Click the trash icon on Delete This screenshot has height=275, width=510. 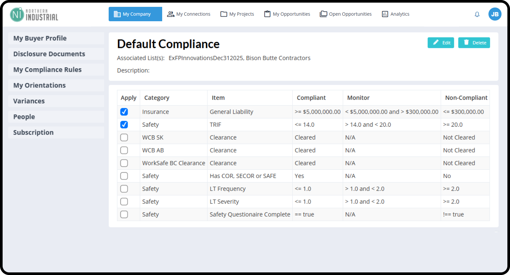coord(466,42)
